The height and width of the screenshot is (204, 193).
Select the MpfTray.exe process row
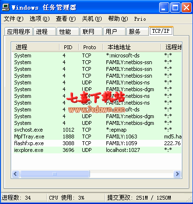pos(97,136)
